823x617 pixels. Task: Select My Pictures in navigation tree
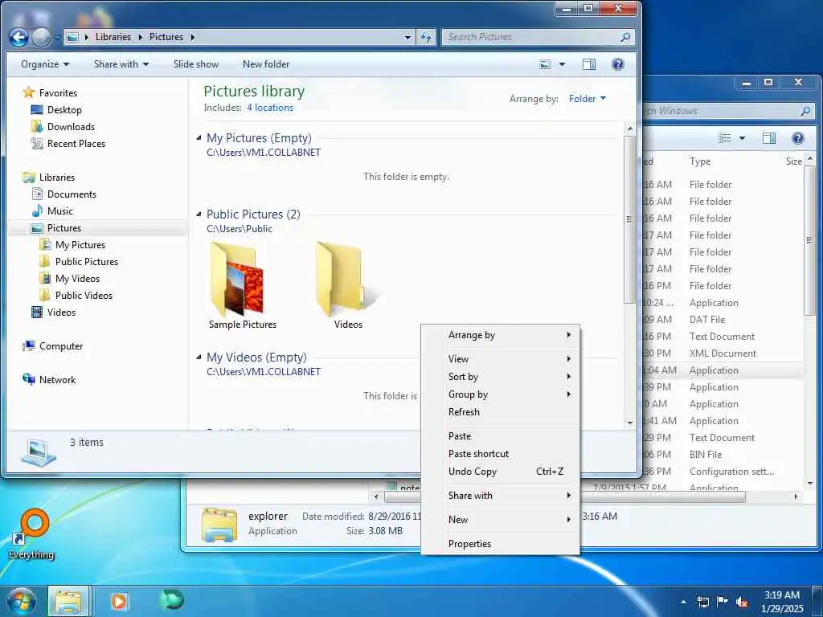click(80, 244)
